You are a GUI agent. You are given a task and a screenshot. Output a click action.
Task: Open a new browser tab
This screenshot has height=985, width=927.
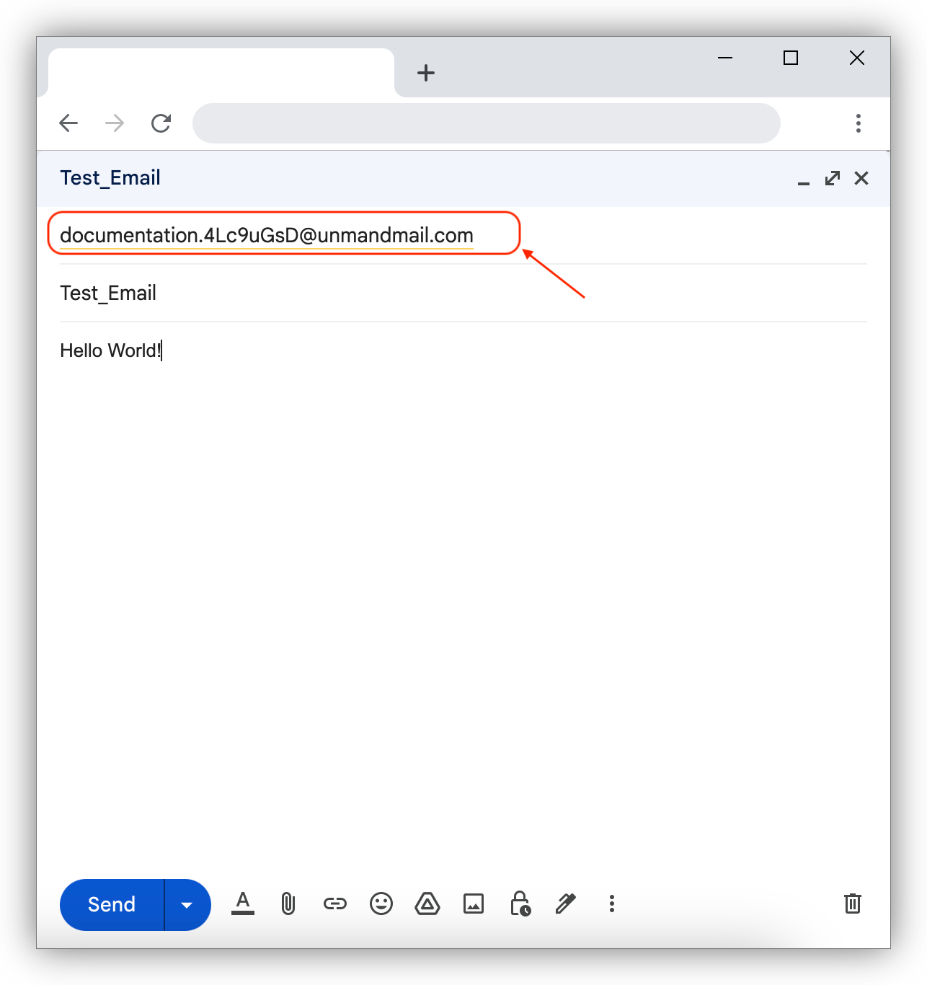[x=426, y=72]
